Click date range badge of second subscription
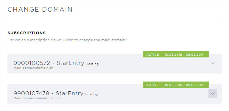229x111 pixels. (x=186, y=85)
